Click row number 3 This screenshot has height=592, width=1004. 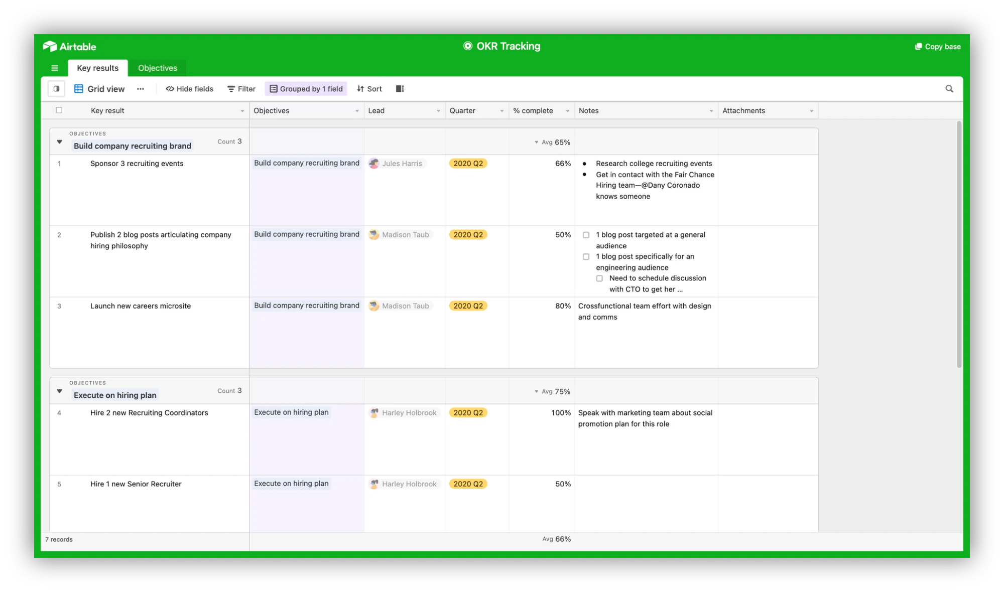click(59, 306)
